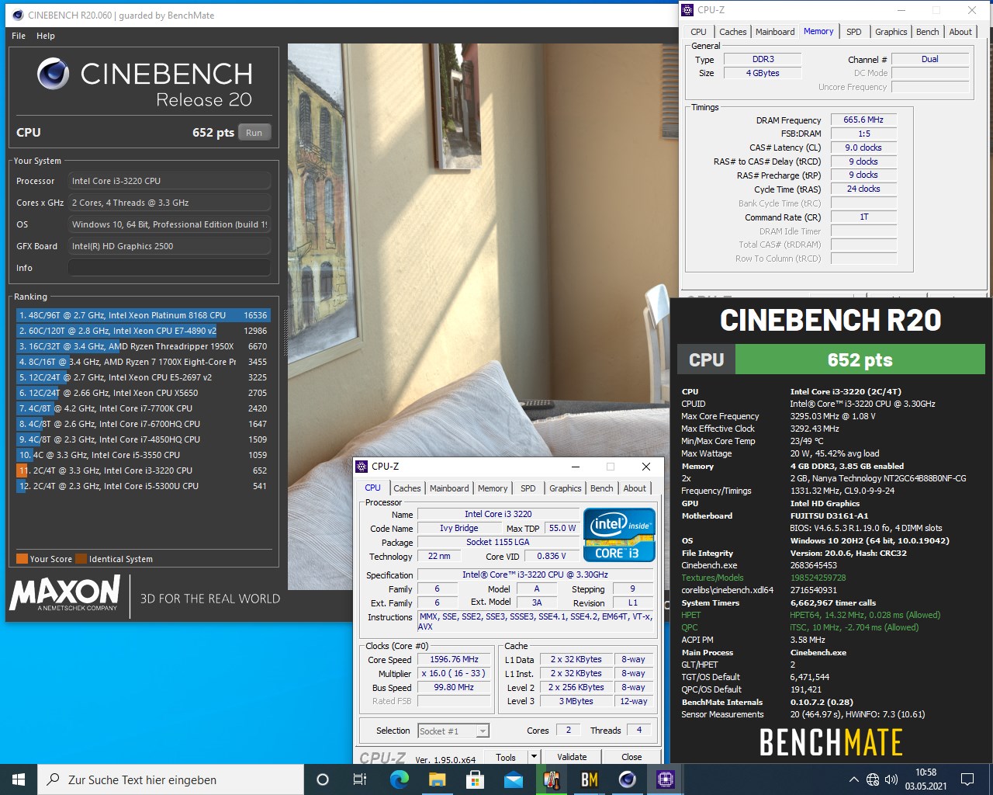The image size is (993, 795).
Task: Select ranking row Intel Core i5-5300U
Action: tap(143, 486)
